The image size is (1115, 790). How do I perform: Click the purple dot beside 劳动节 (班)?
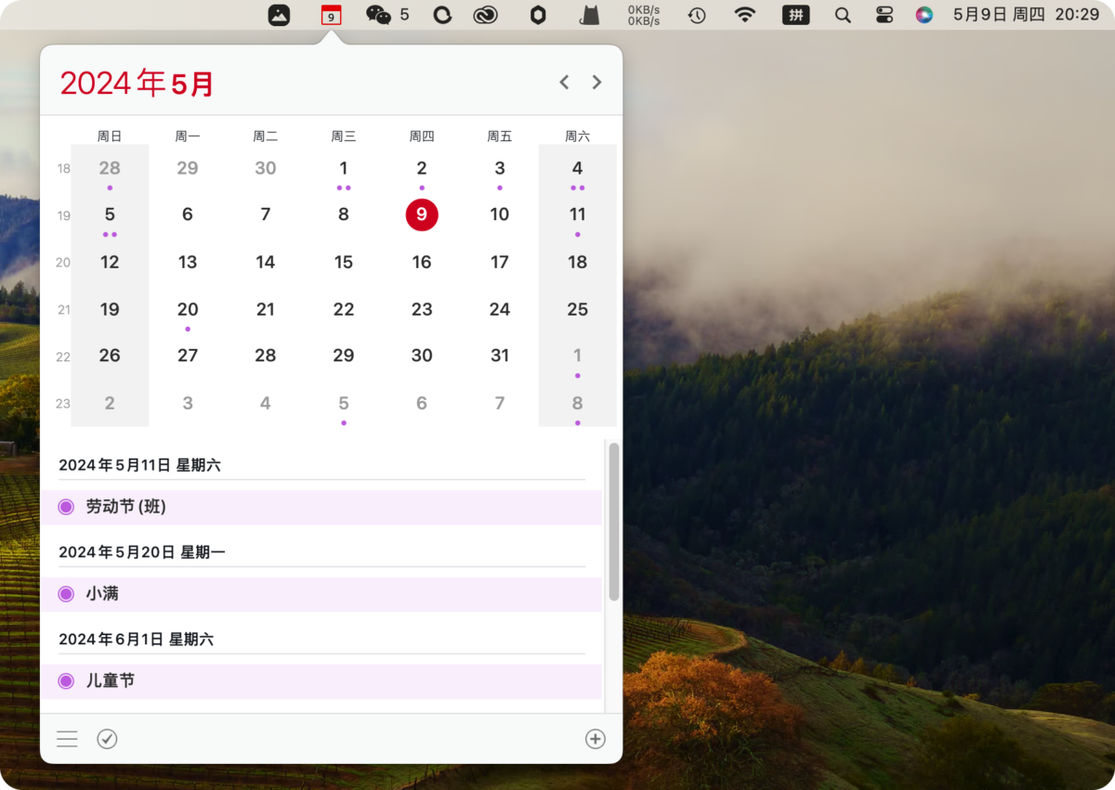click(66, 507)
